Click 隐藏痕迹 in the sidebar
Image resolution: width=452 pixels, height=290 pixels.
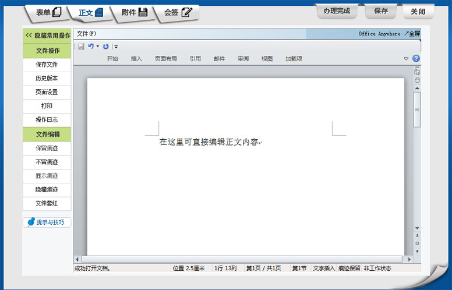click(x=47, y=190)
